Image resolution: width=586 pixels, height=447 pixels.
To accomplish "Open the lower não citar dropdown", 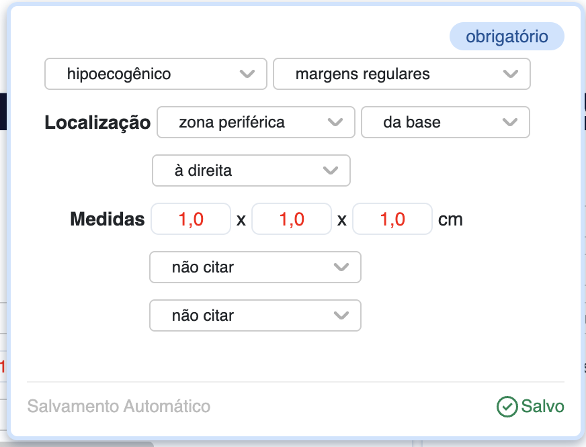I will tap(255, 315).
